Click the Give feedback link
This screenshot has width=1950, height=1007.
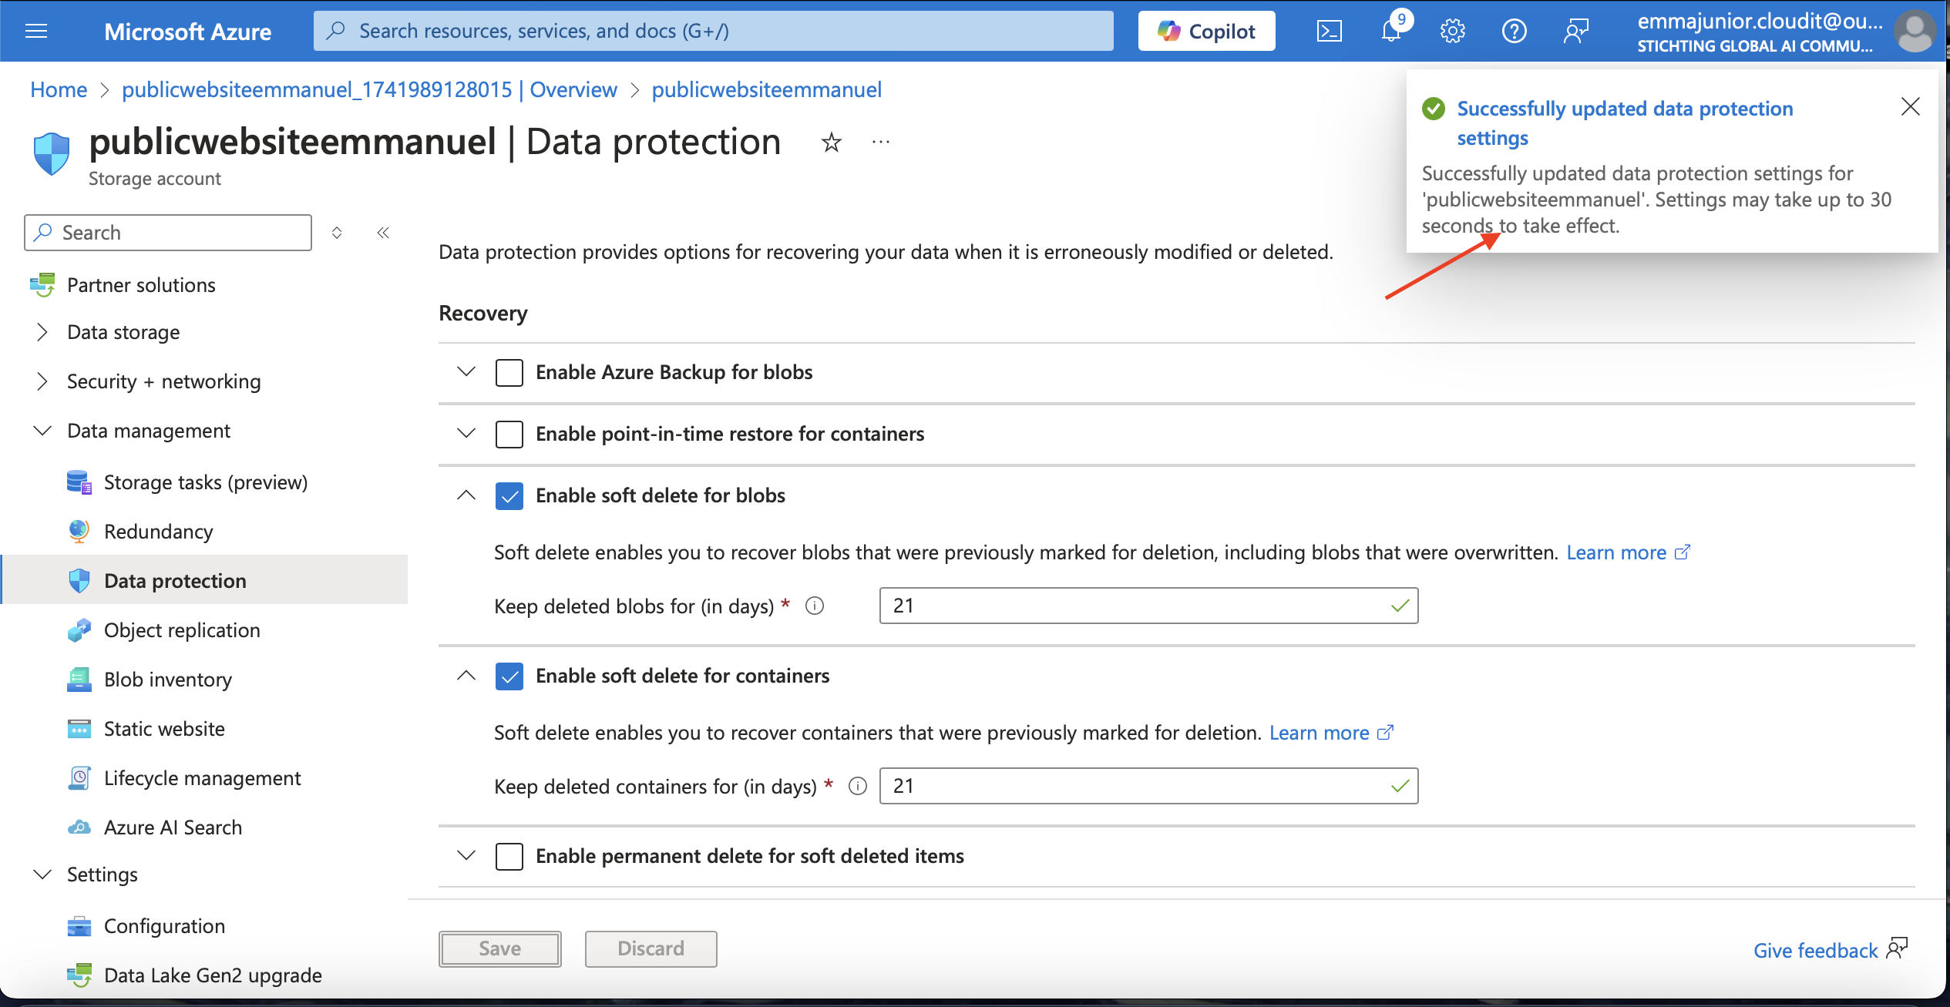(1831, 950)
